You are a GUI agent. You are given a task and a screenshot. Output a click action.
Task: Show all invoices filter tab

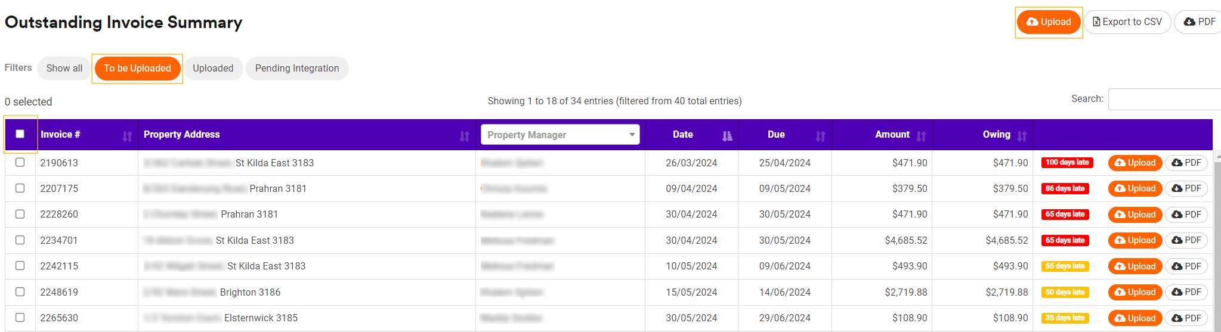(64, 69)
